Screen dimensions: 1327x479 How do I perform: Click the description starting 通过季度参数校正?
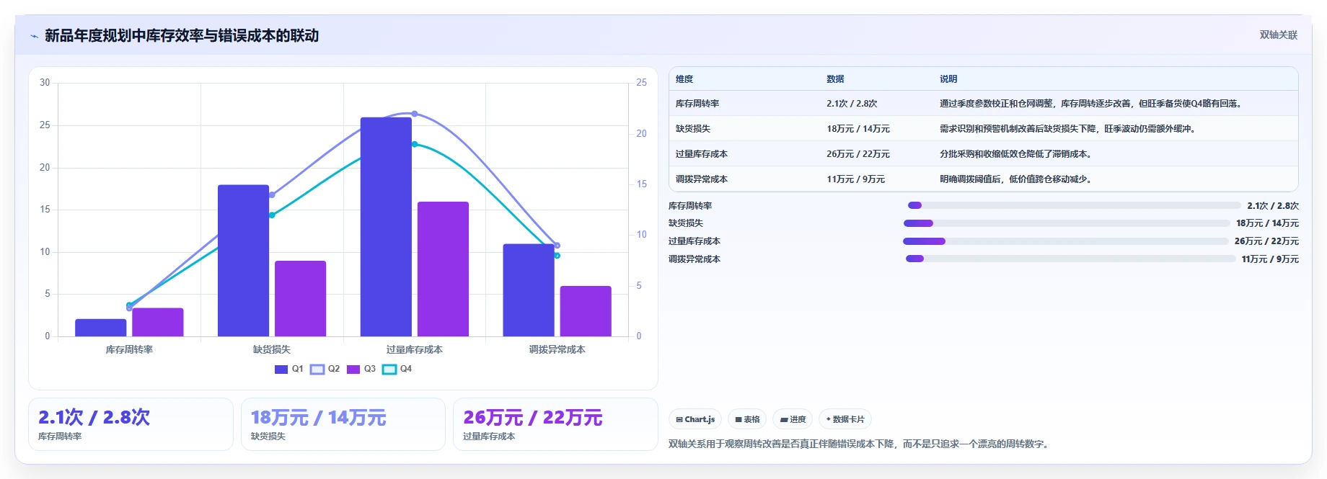pos(1091,104)
